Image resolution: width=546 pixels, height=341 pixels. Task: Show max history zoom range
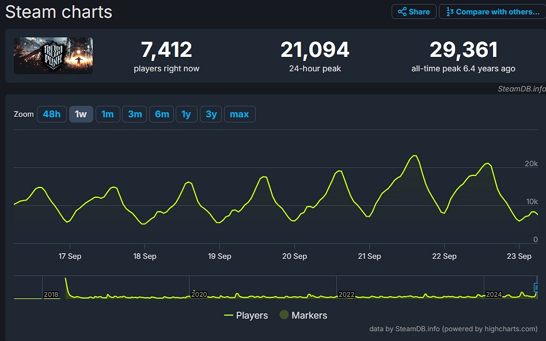click(240, 114)
